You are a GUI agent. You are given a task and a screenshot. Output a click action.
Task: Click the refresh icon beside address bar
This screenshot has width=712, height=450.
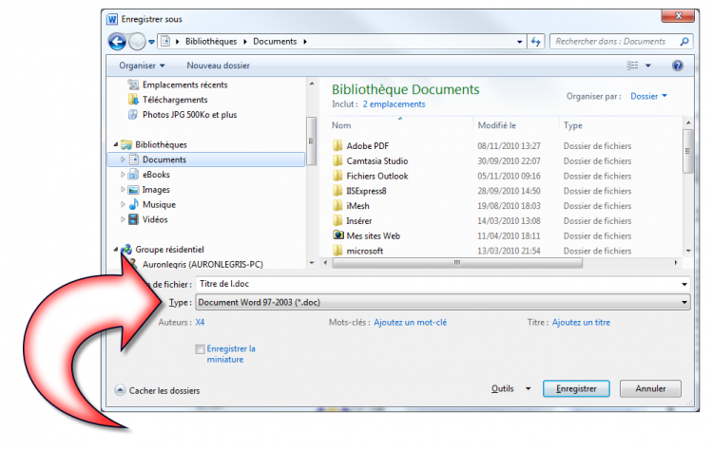click(x=536, y=42)
